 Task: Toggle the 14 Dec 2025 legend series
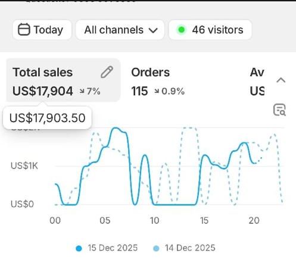tap(184, 248)
